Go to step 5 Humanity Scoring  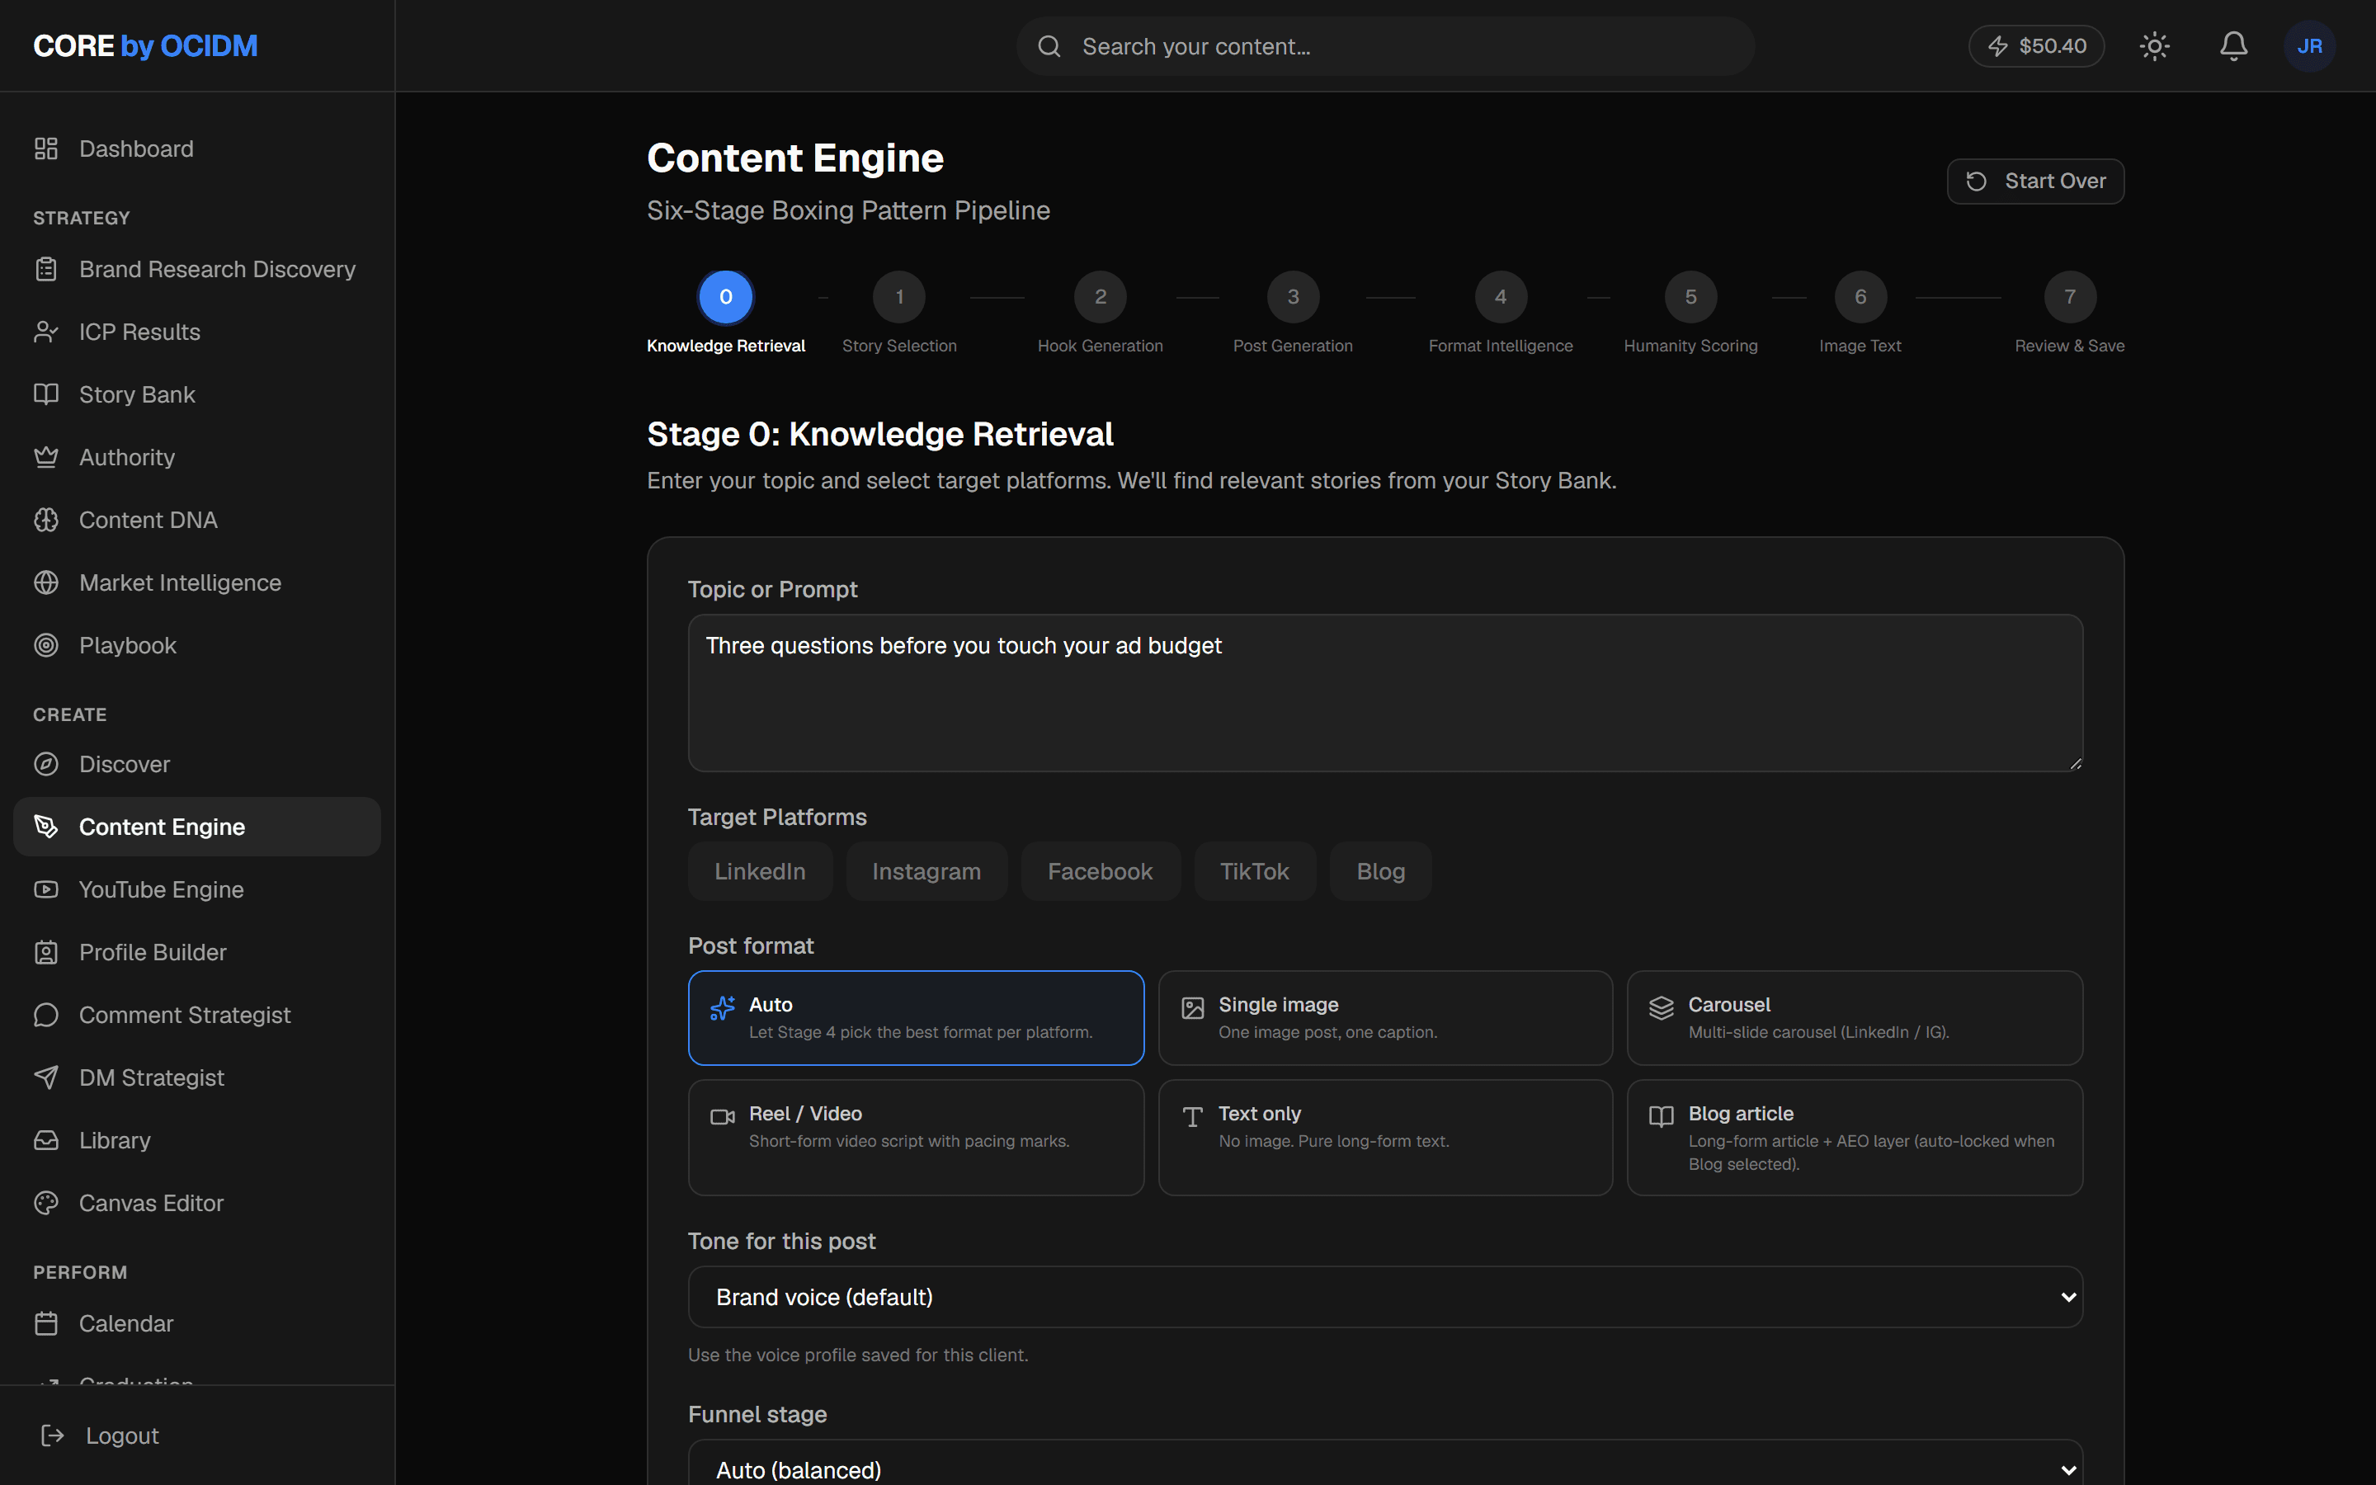(1690, 297)
